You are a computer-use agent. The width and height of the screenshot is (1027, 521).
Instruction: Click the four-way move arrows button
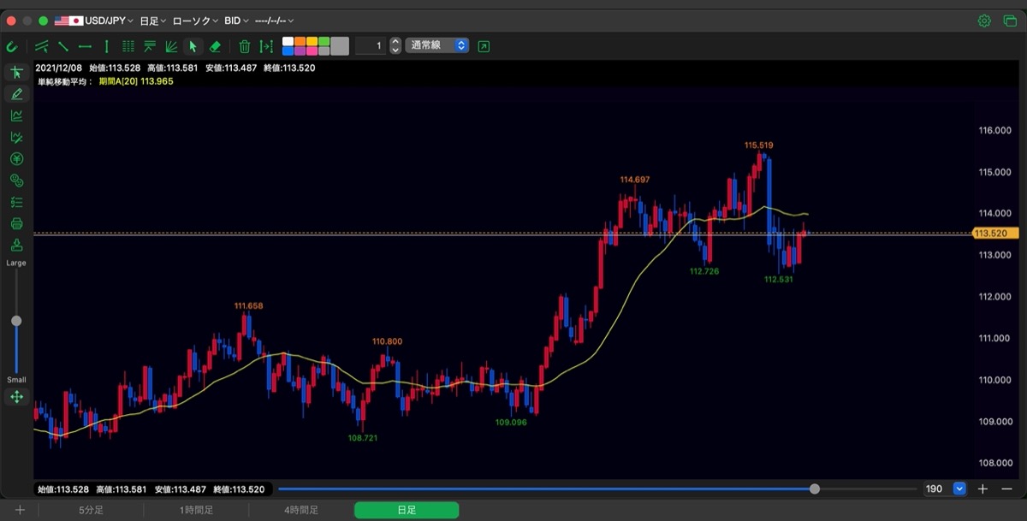tap(16, 397)
